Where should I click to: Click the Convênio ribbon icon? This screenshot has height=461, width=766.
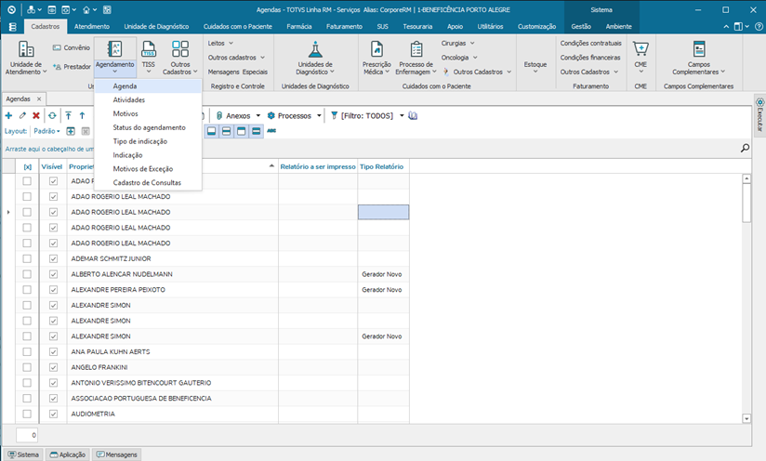pyautogui.click(x=72, y=47)
